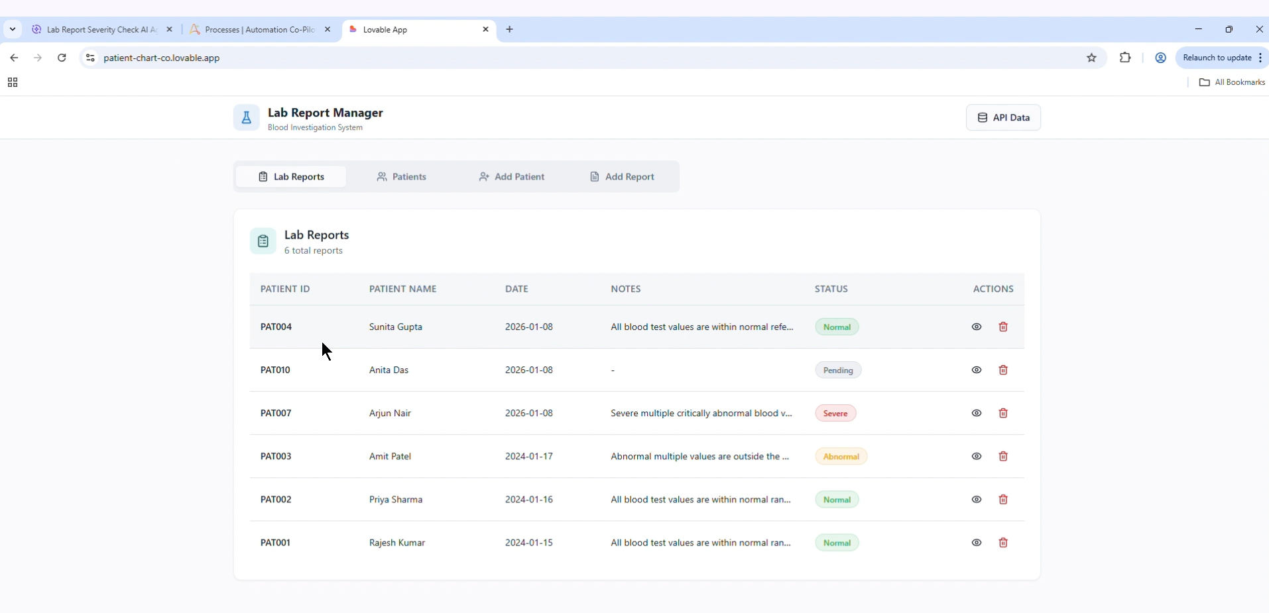Viewport: 1269px width, 613px height.
Task: Show PAT004 report details with eye icon
Action: tap(977, 327)
